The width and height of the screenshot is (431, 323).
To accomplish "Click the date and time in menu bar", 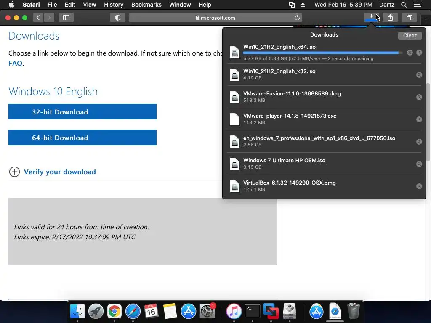I will [x=343, y=5].
